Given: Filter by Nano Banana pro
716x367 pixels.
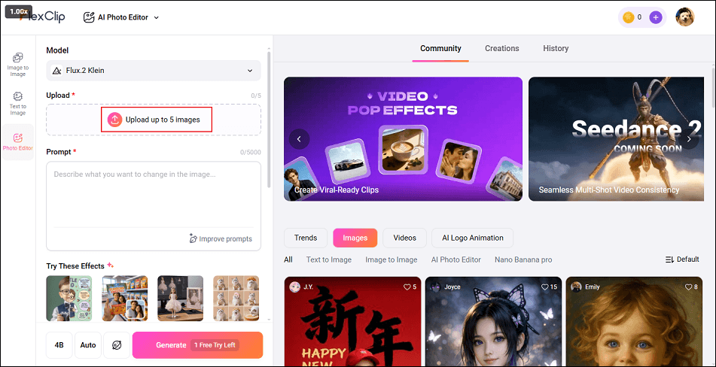Looking at the screenshot, I should [x=523, y=259].
